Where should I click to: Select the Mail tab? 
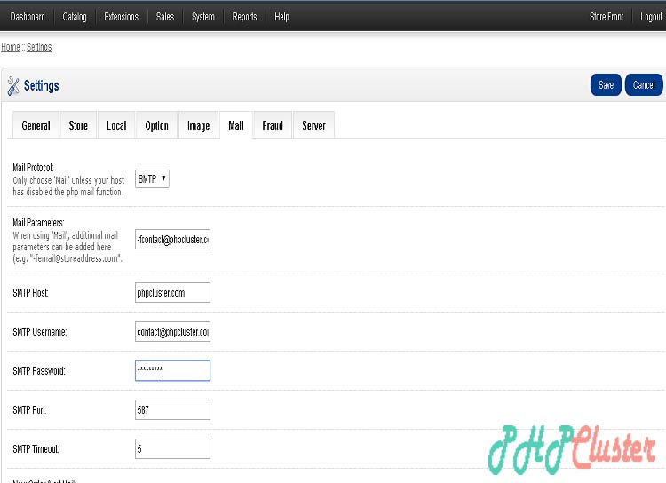click(236, 125)
